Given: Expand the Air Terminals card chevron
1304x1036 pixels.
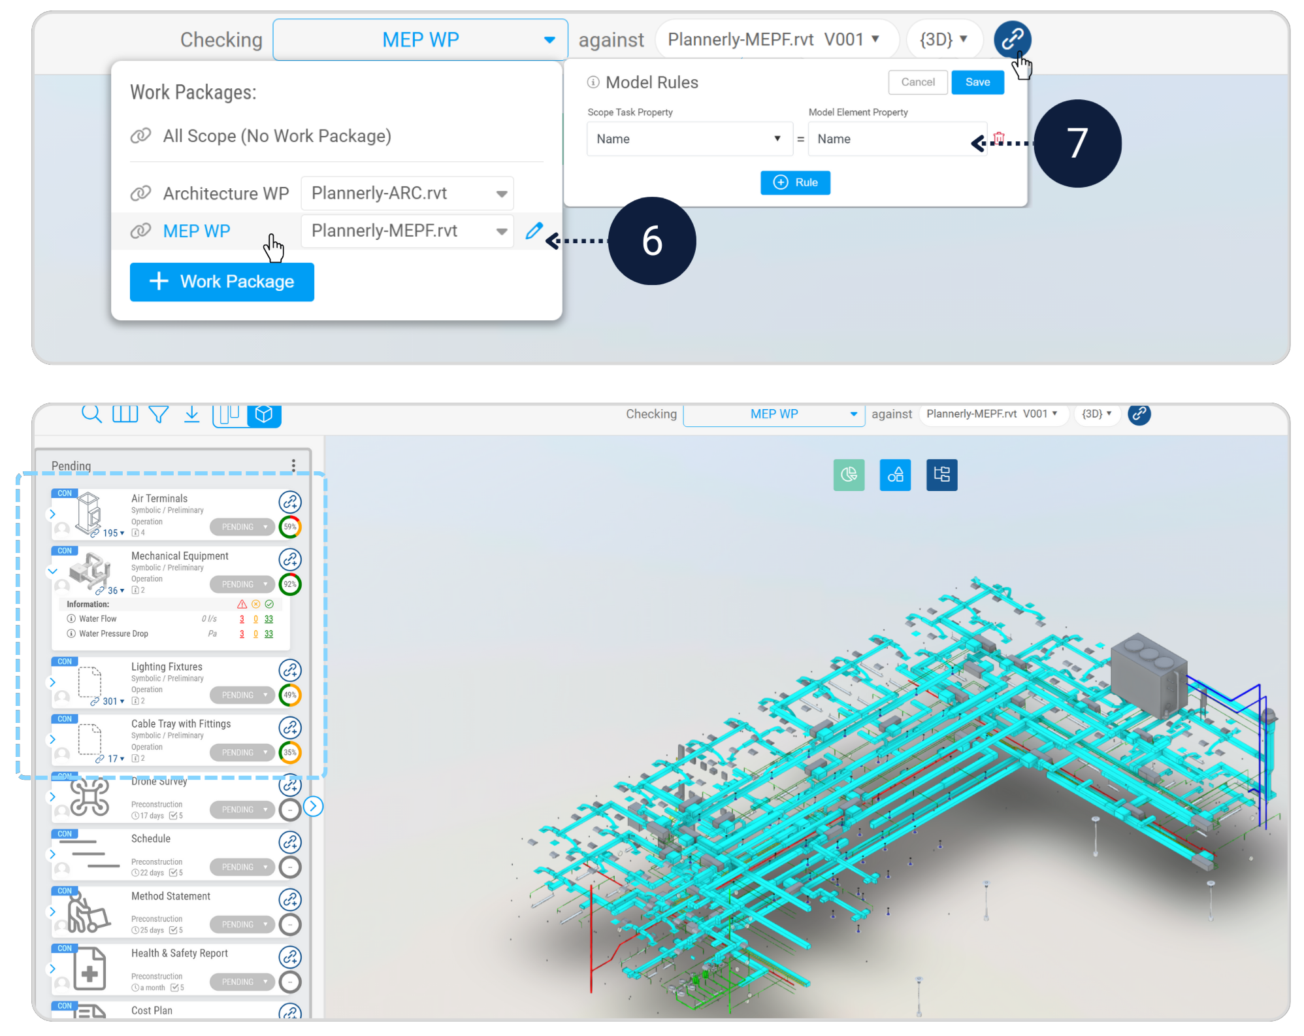Looking at the screenshot, I should click(x=53, y=514).
